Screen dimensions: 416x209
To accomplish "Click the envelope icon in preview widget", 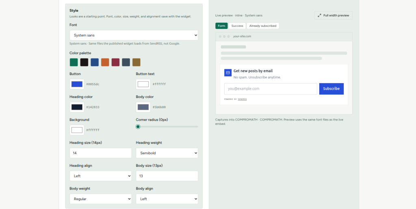I will click(228, 73).
